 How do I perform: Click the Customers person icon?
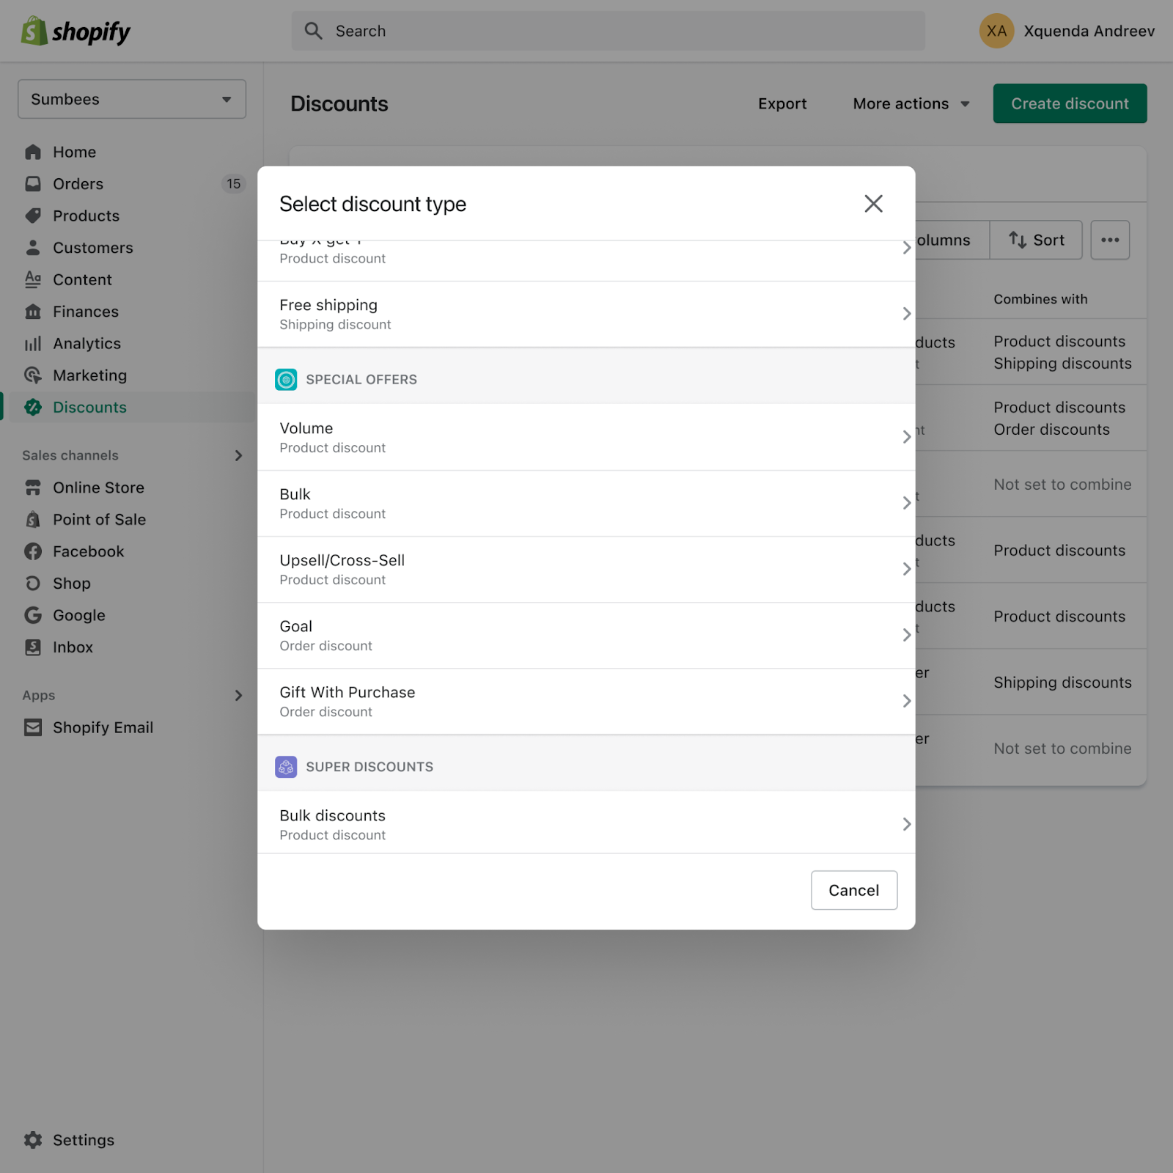(x=33, y=248)
